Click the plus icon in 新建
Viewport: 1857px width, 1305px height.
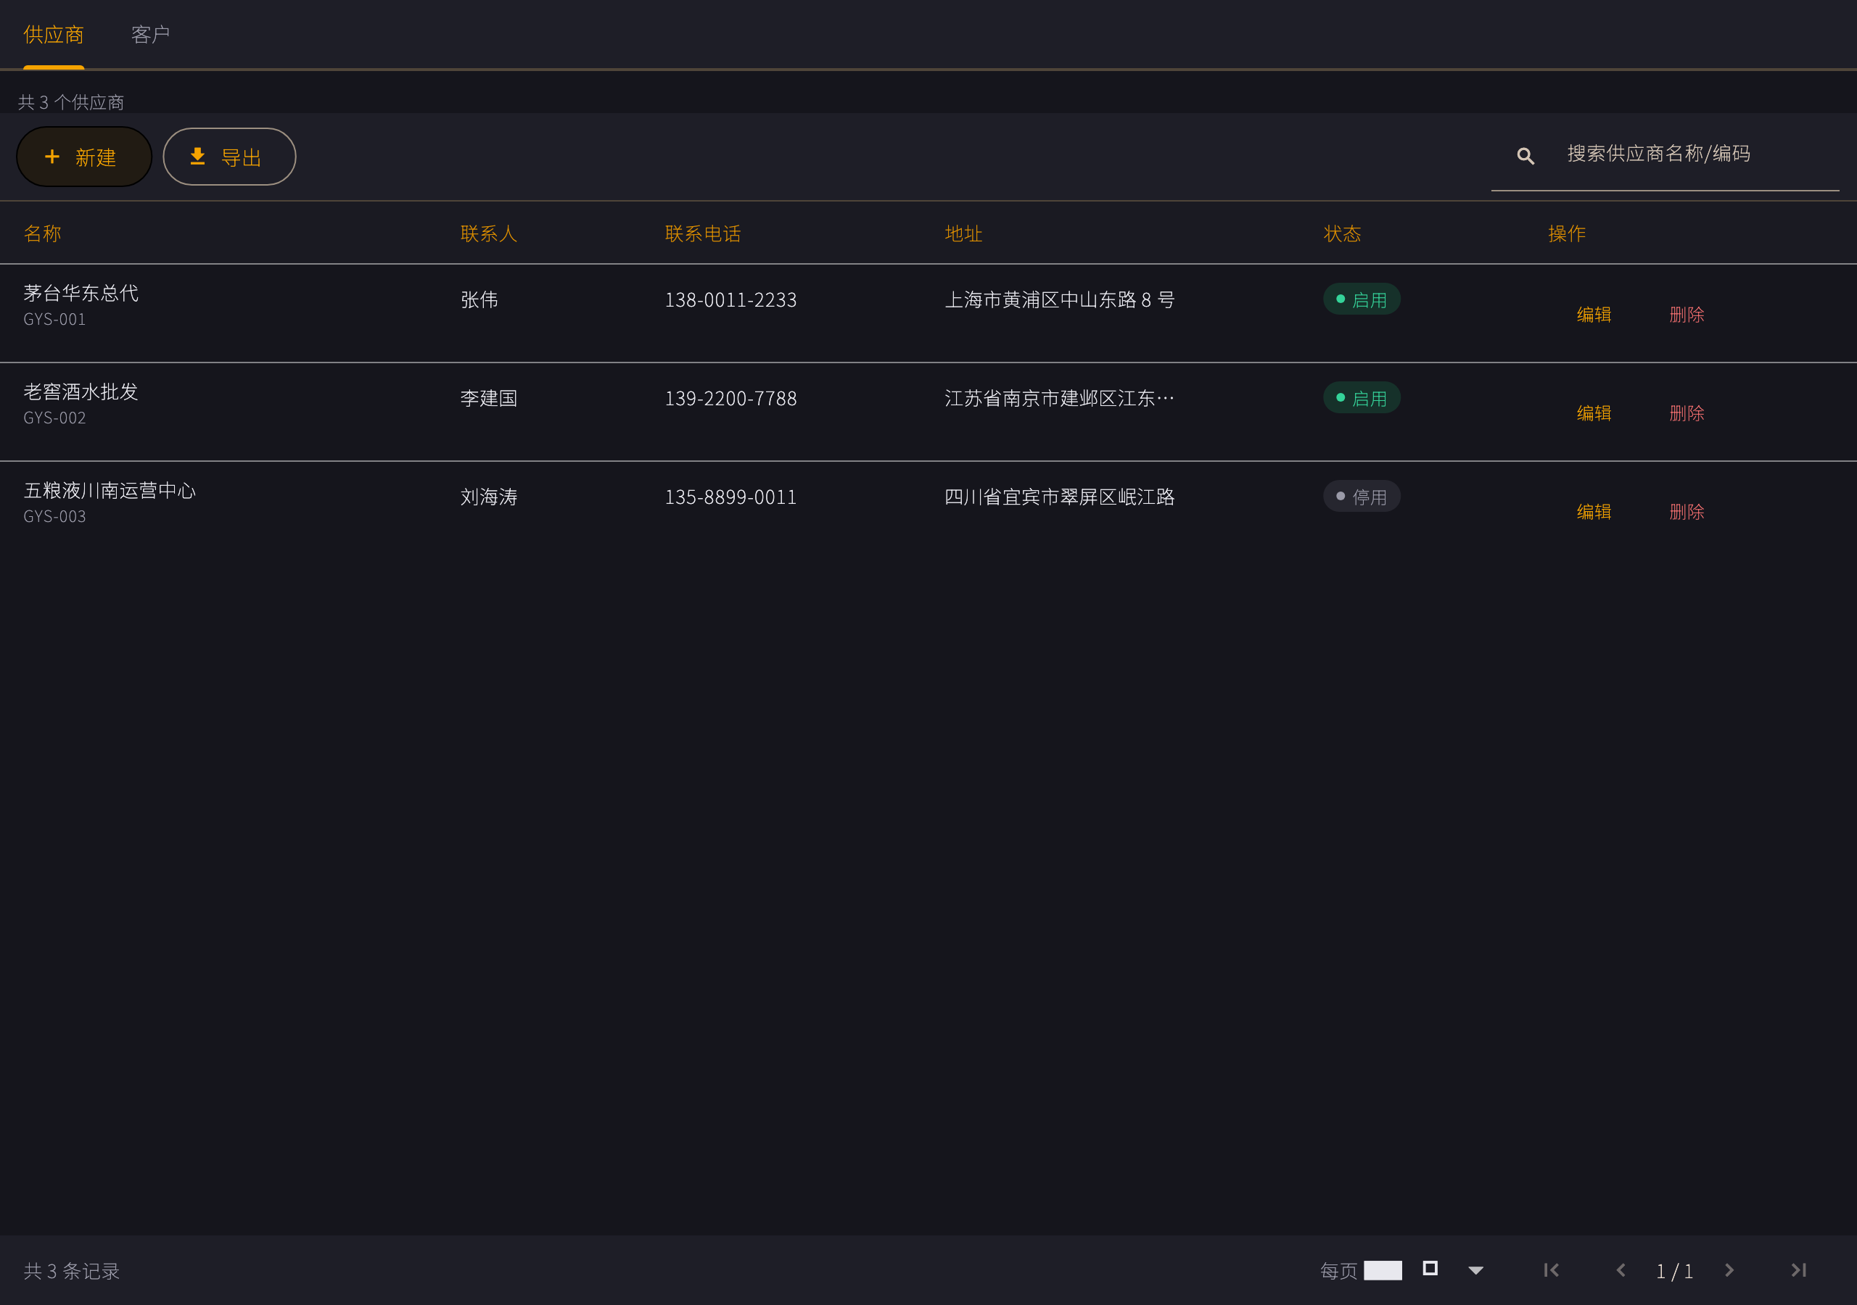point(52,157)
